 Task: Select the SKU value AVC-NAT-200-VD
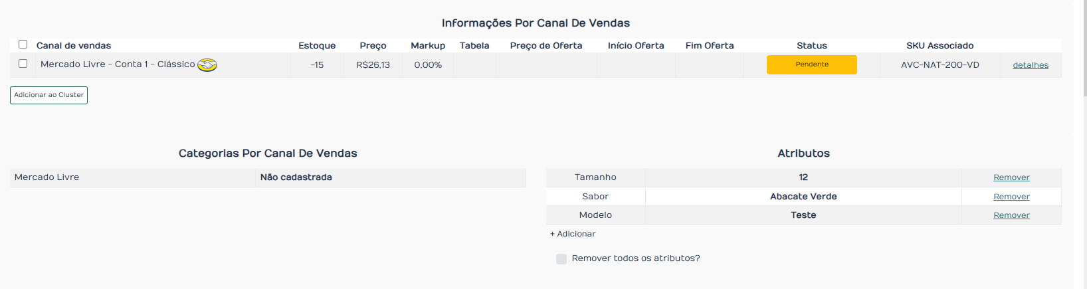tap(939, 65)
